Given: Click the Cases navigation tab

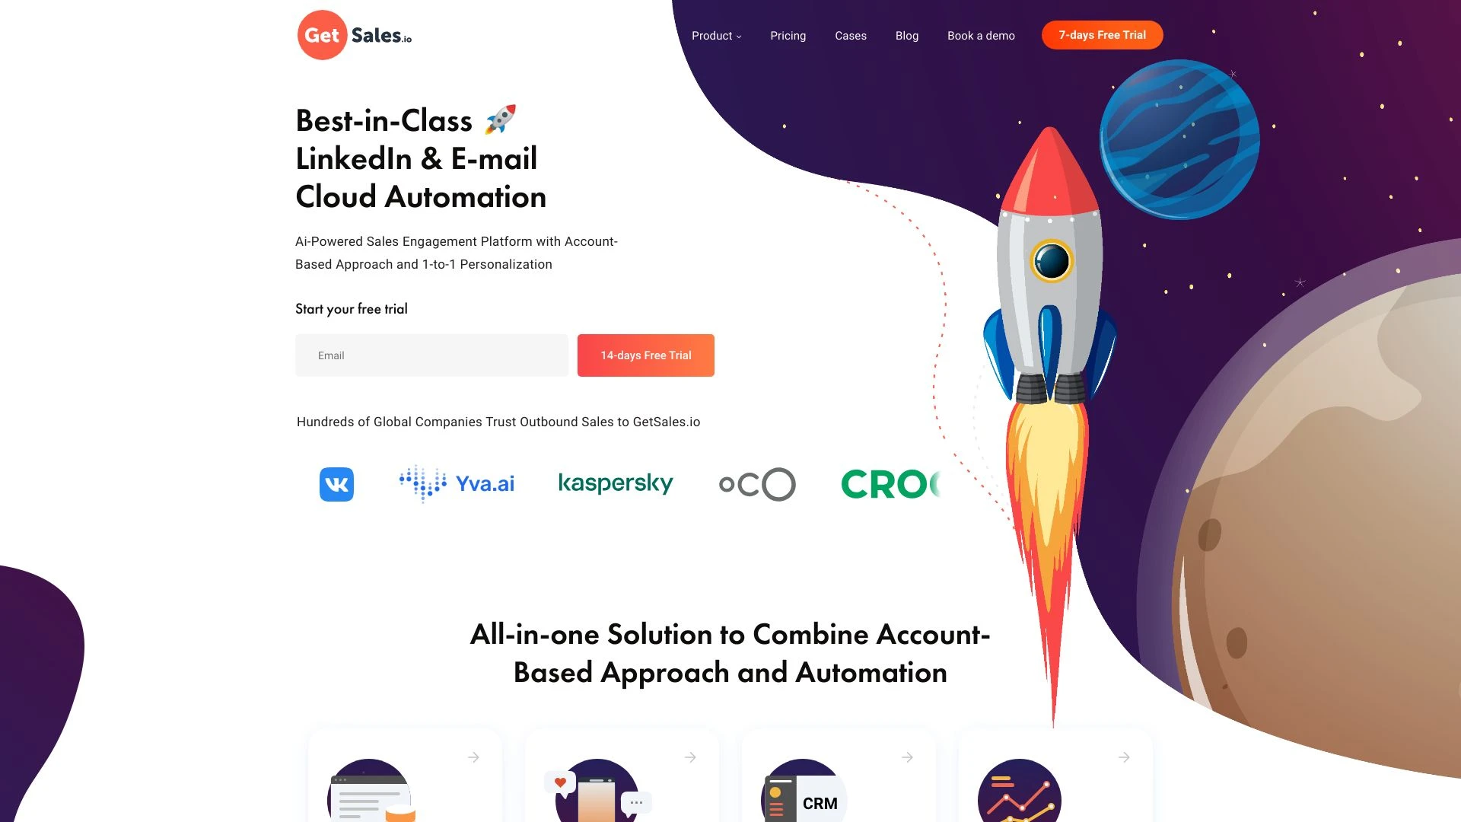Looking at the screenshot, I should coord(851,35).
